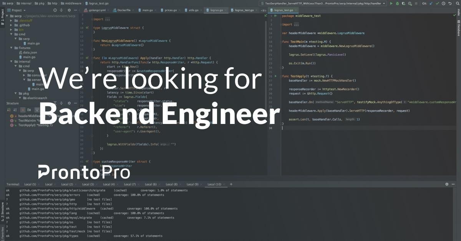The image size is (461, 241).
Task: Commit changes via green checkmark icon
Action: click(x=437, y=3)
